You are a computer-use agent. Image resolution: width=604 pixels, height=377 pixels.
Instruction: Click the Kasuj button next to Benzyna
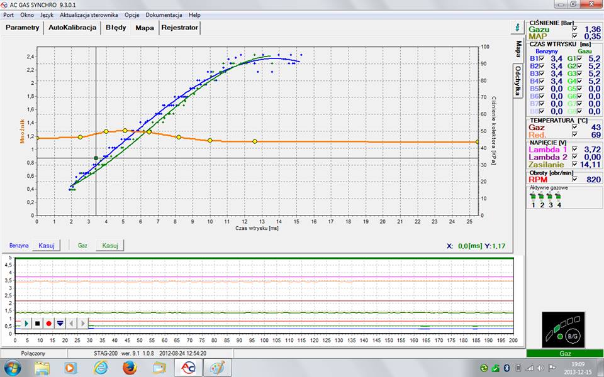[x=47, y=246]
